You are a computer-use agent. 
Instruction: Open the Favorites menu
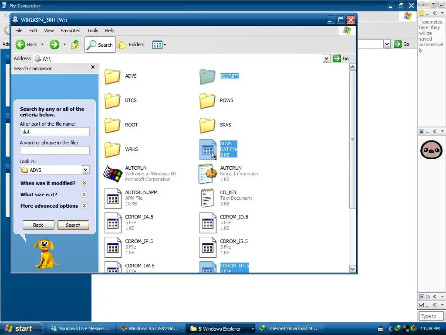coord(70,31)
